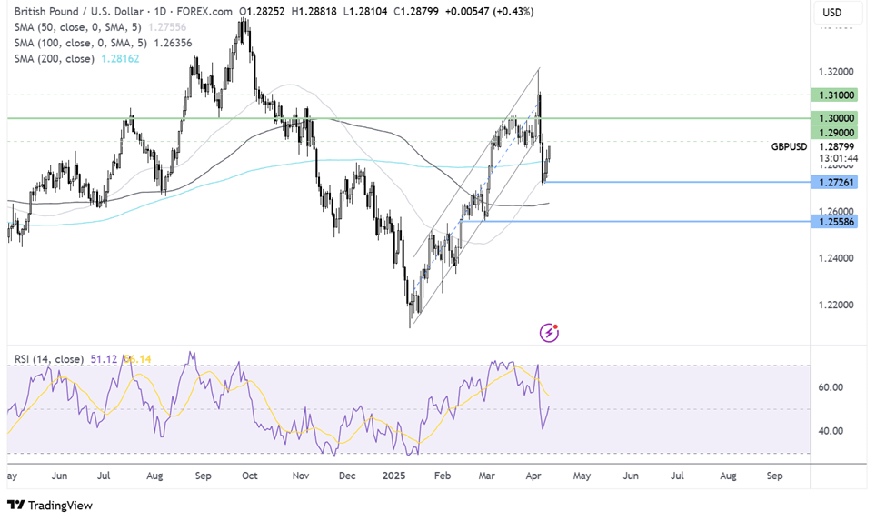Click the TradingView logo
The height and width of the screenshot is (521, 876).
[50, 506]
